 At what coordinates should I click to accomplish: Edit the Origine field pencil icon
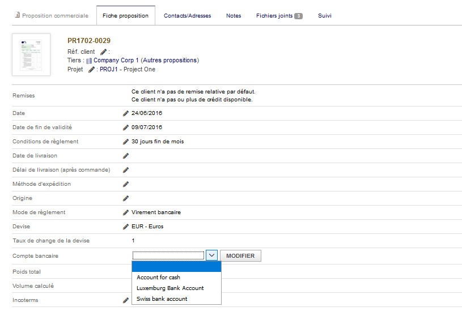[x=126, y=198]
